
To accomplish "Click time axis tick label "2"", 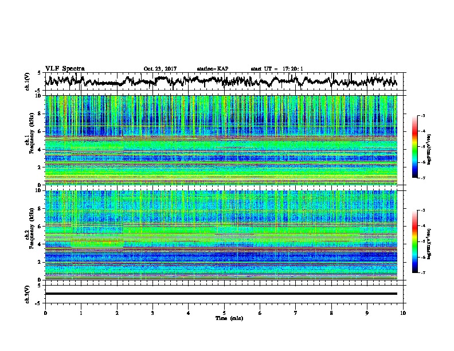I will [x=117, y=313].
